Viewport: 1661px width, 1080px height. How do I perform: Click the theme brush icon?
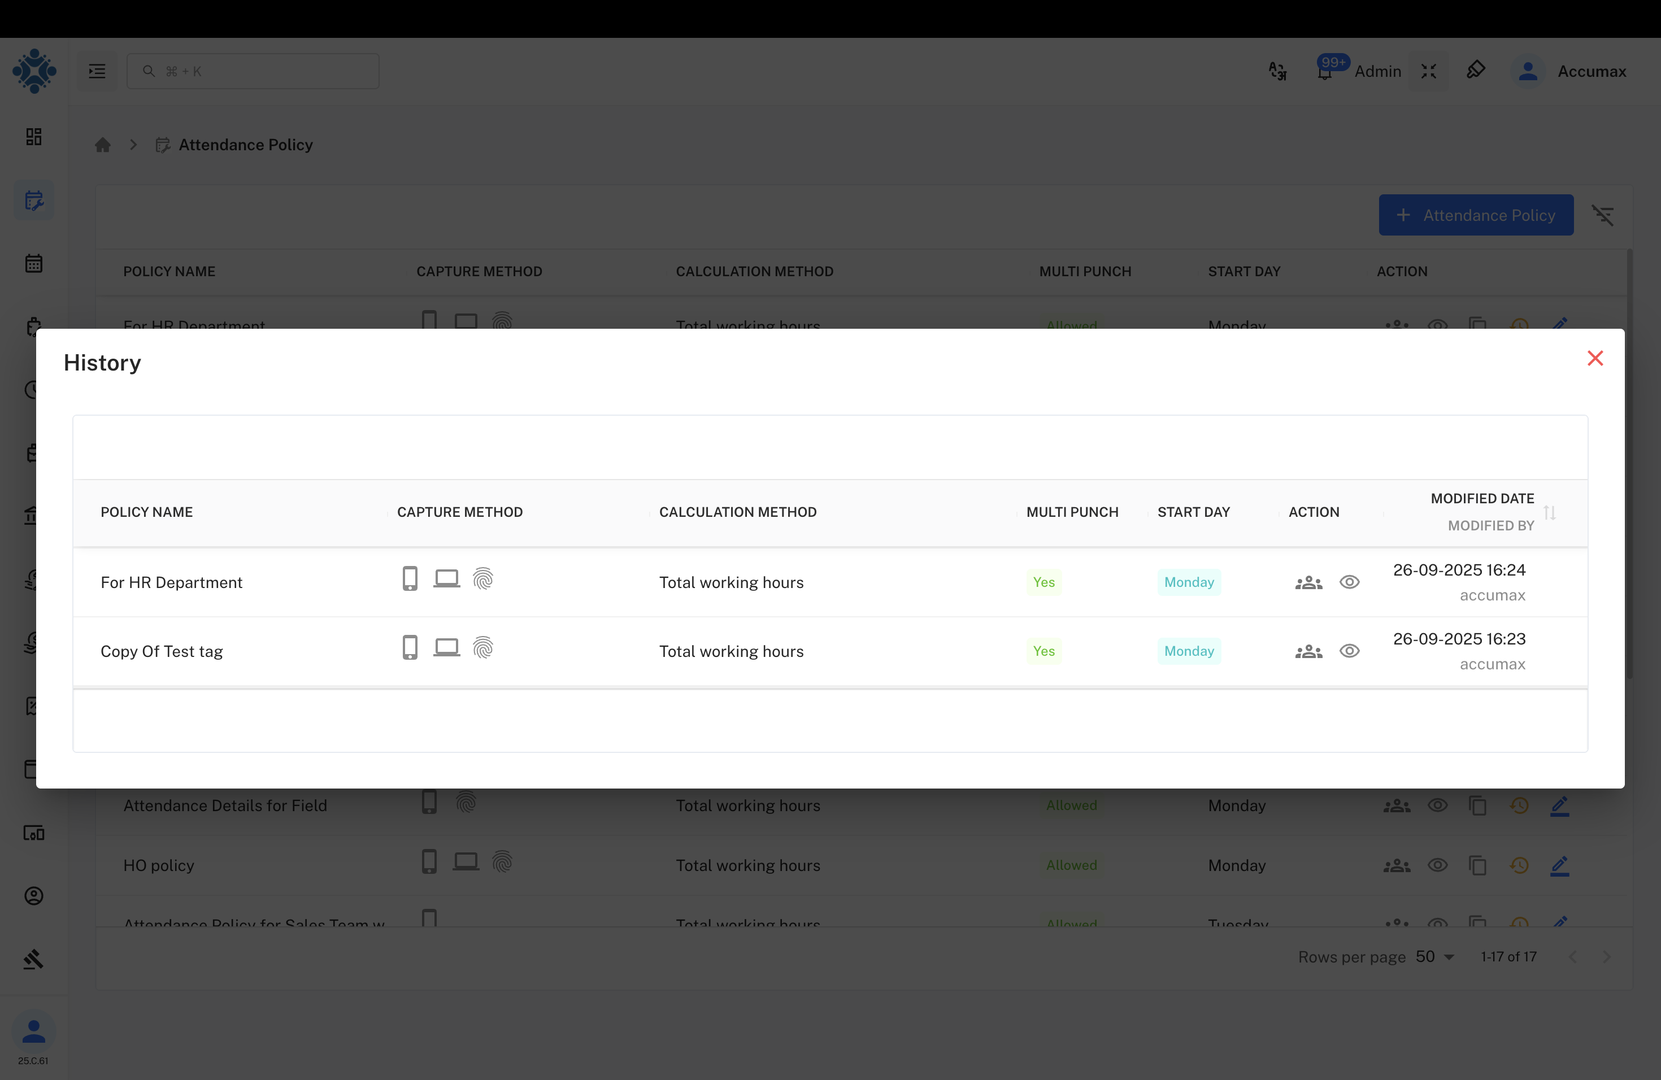point(1475,71)
